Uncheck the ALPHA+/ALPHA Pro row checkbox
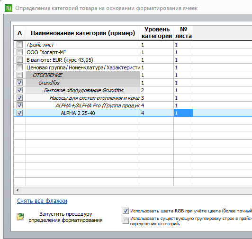The height and width of the screenshot is (239, 252). (x=19, y=105)
